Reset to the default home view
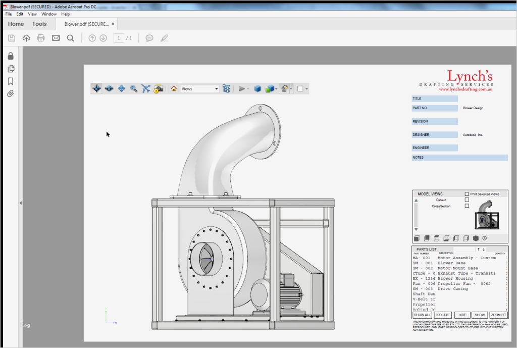 [174, 89]
